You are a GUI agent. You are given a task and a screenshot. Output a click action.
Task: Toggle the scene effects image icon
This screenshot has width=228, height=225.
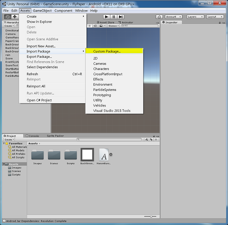[101, 26]
